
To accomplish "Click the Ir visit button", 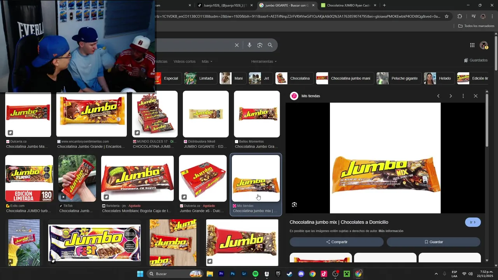I will coord(473,222).
